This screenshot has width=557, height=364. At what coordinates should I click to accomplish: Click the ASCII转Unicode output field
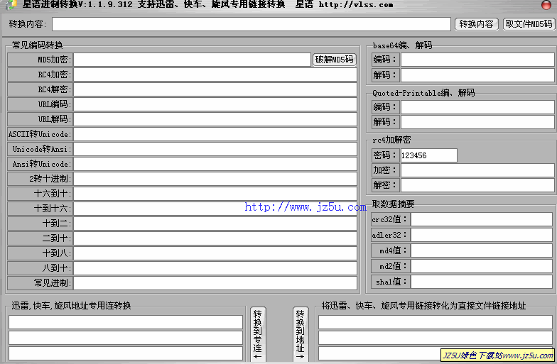pyautogui.click(x=215, y=134)
